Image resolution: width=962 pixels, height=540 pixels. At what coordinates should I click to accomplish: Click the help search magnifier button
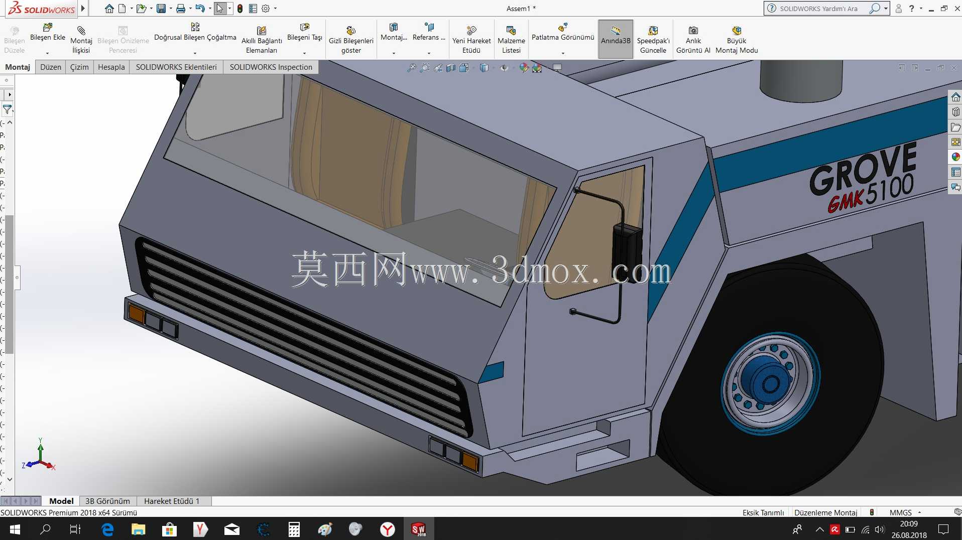pyautogui.click(x=875, y=9)
